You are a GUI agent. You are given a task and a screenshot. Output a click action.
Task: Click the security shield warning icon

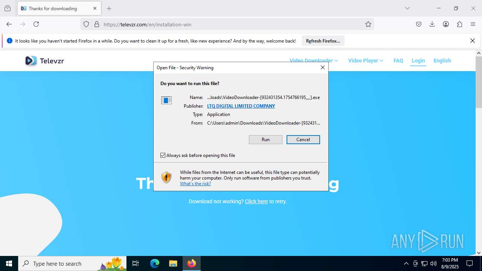point(166,177)
